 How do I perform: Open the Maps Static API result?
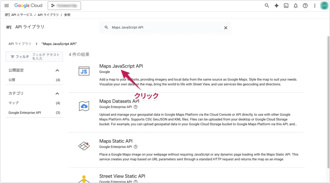click(116, 141)
